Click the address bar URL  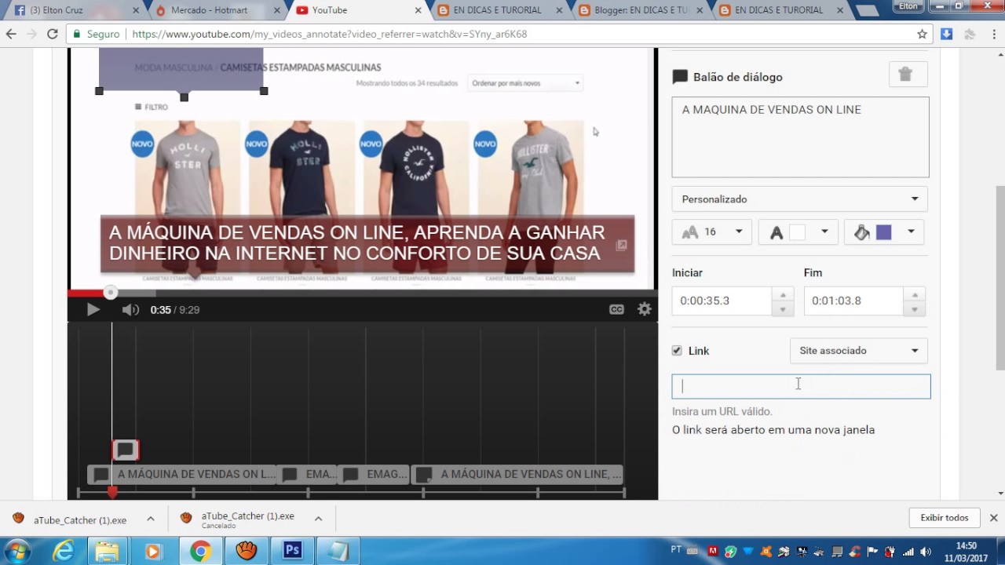click(330, 35)
